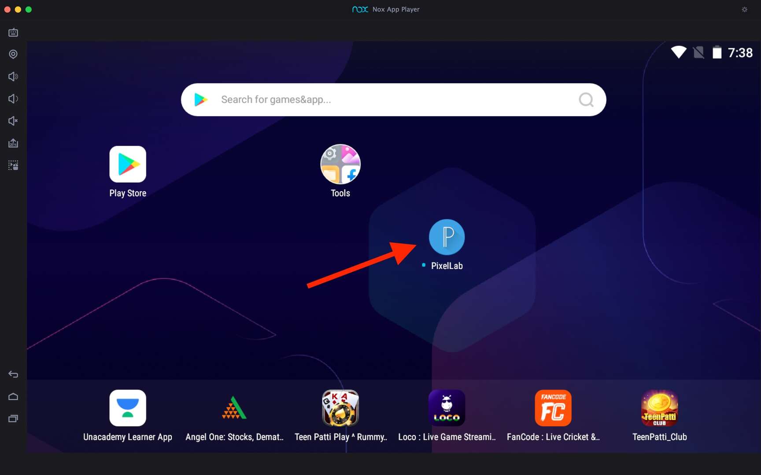761x475 pixels.
Task: Open Loco Live Game Streaming app
Action: click(x=447, y=408)
